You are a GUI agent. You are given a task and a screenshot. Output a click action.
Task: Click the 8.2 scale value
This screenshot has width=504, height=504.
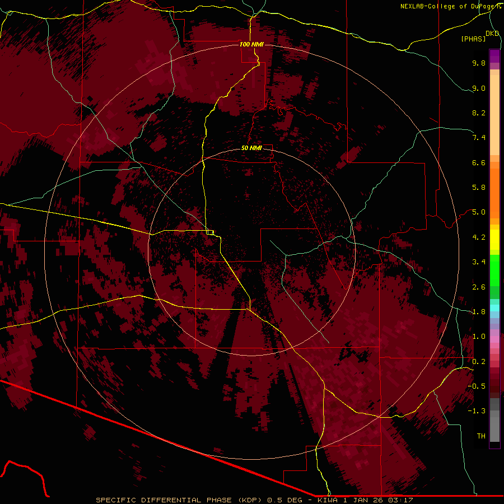coord(479,113)
